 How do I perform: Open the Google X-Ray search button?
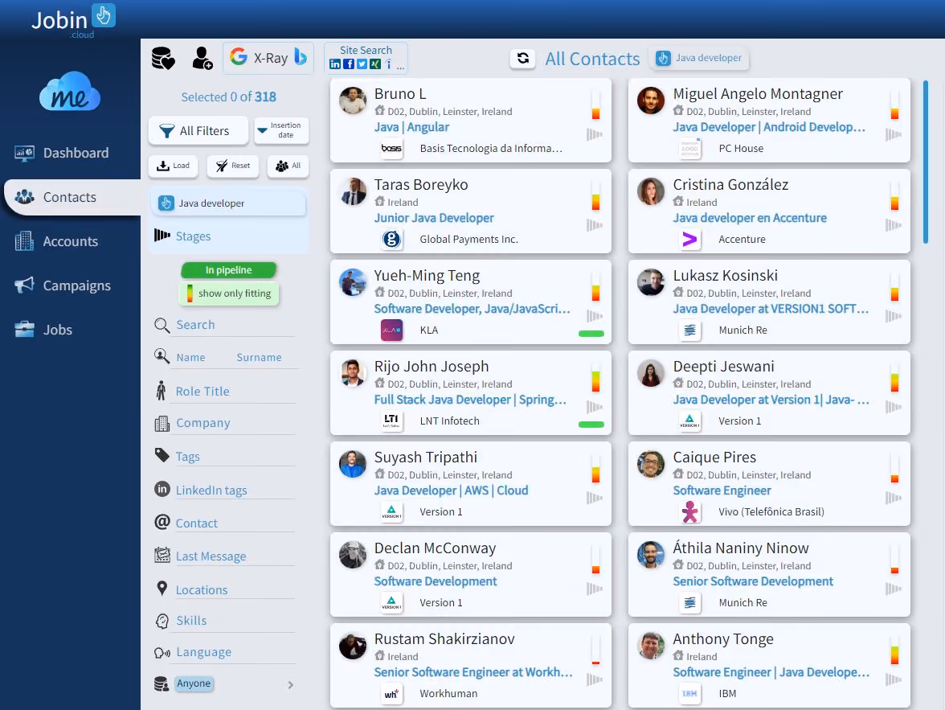click(x=268, y=58)
